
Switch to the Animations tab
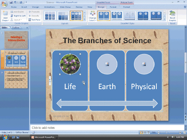(x=50, y=7)
